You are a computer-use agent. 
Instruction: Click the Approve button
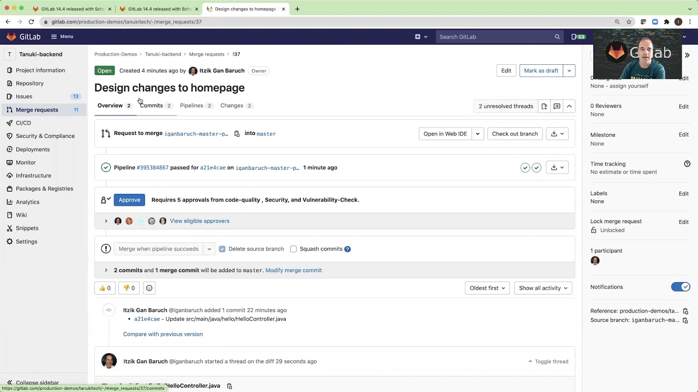(x=129, y=200)
